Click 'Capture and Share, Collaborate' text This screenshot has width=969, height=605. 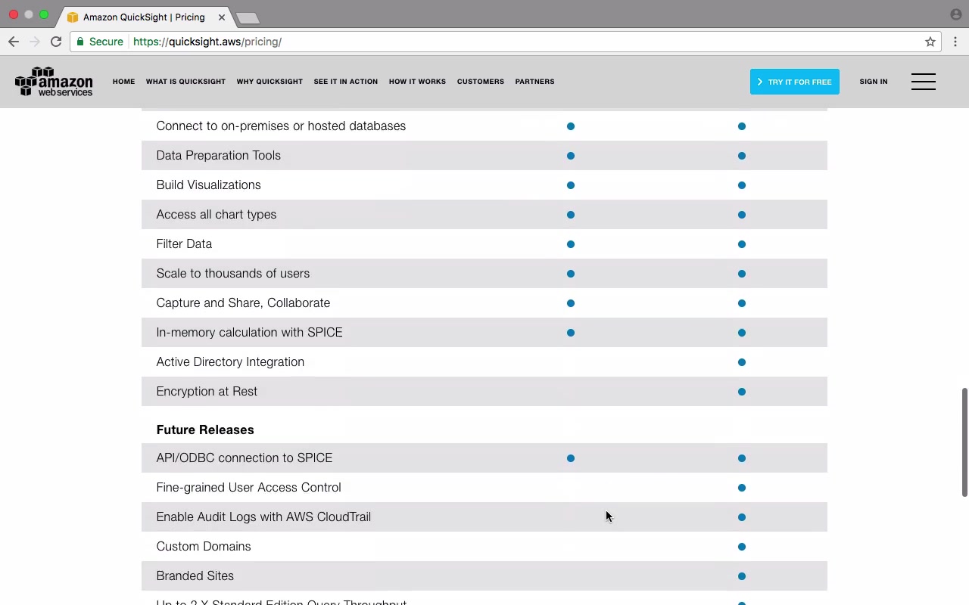243,302
